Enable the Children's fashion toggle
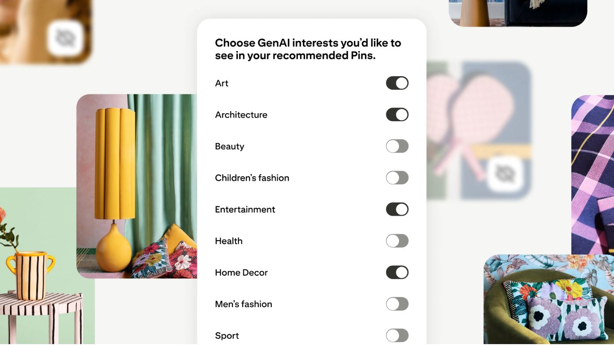The height and width of the screenshot is (345, 614). click(397, 178)
